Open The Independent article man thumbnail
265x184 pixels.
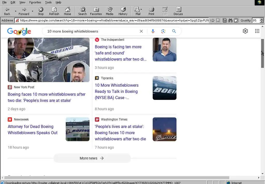pos(164,50)
